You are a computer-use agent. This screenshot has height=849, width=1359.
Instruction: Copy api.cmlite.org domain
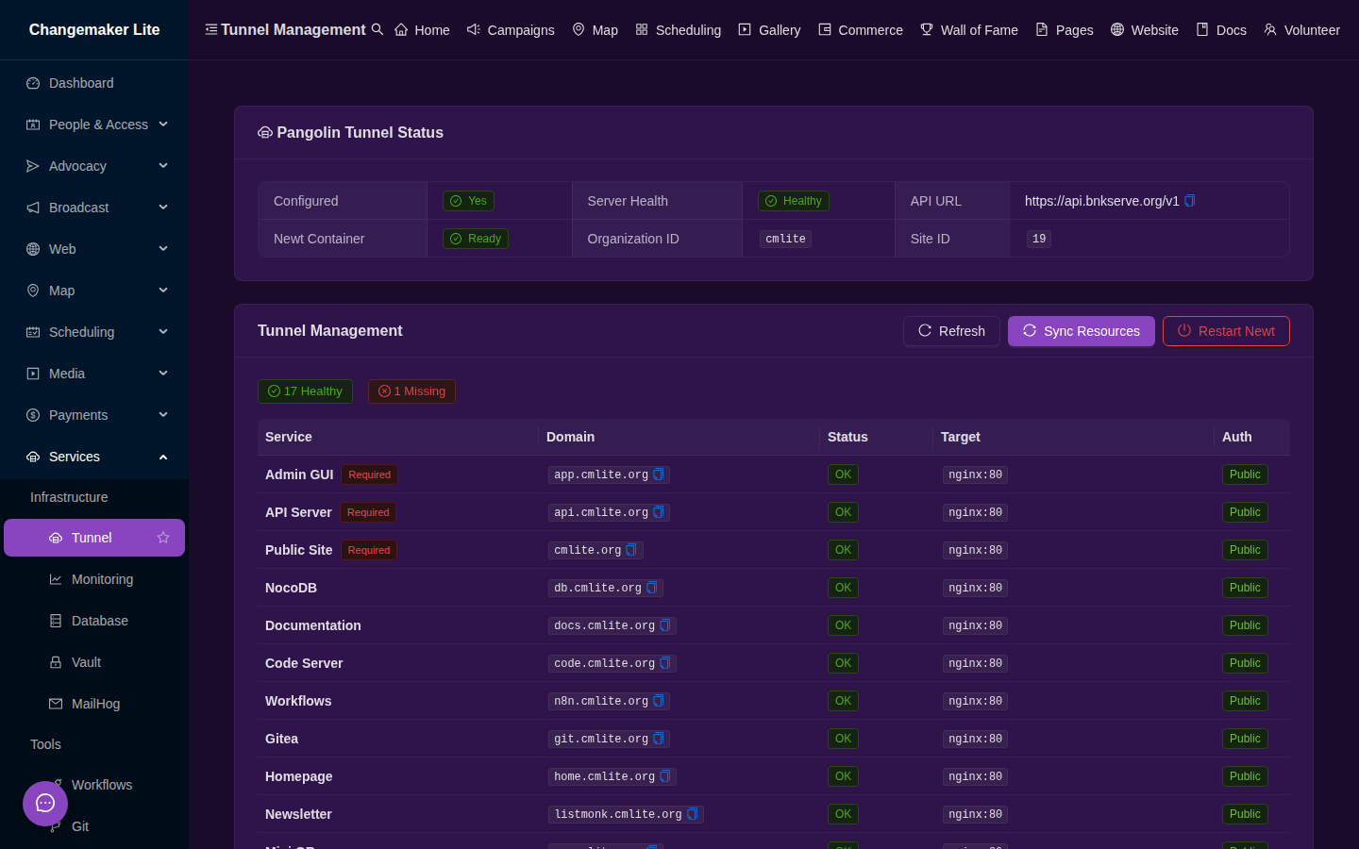[659, 512]
